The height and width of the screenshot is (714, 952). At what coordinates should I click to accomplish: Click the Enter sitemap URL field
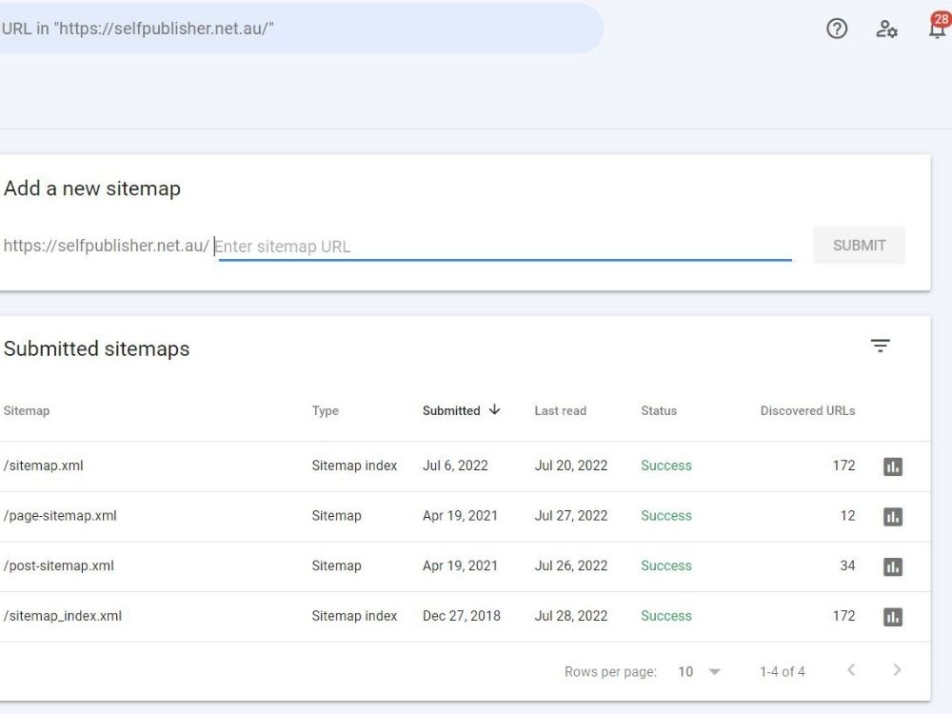tap(503, 246)
